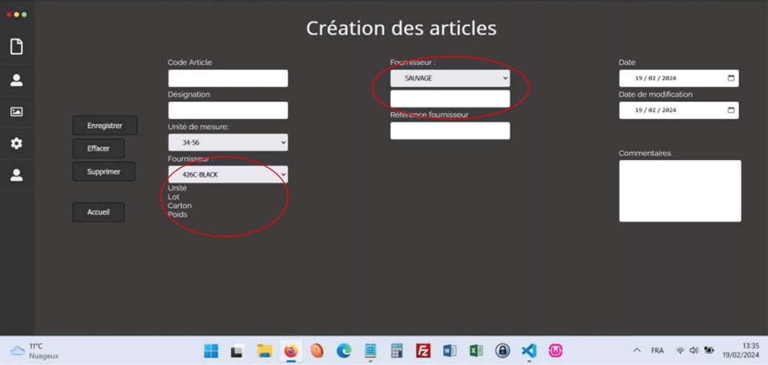Open the pink WampServer icon in the taskbar
The image size is (768, 365).
click(x=556, y=351)
